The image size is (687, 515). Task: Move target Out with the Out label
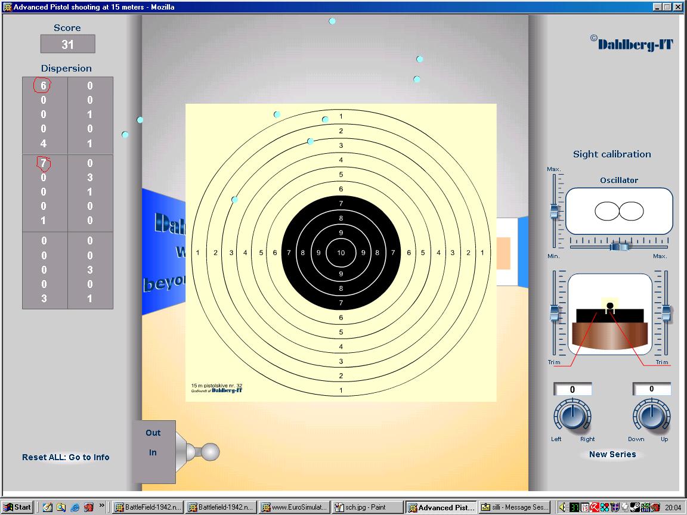coord(153,433)
